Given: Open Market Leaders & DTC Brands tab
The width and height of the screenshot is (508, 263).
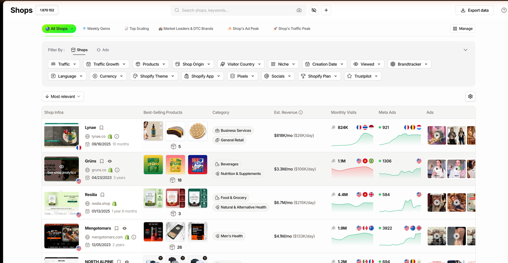Looking at the screenshot, I should [186, 29].
